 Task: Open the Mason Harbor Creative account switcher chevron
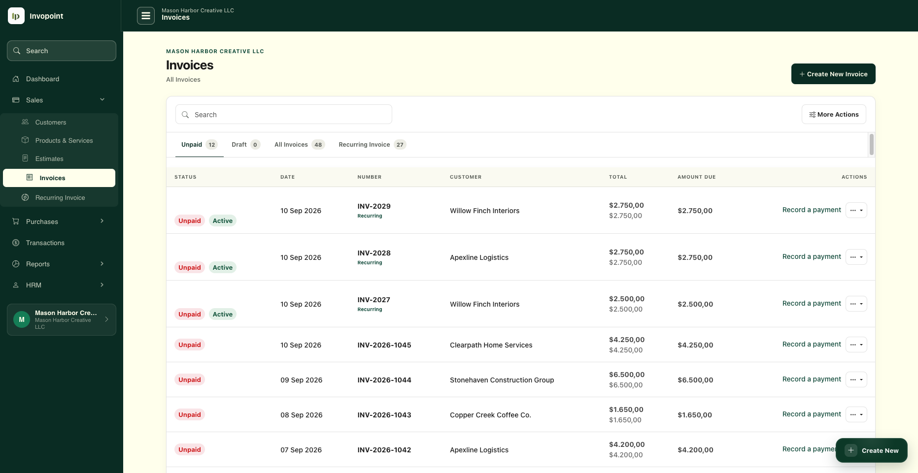[106, 319]
